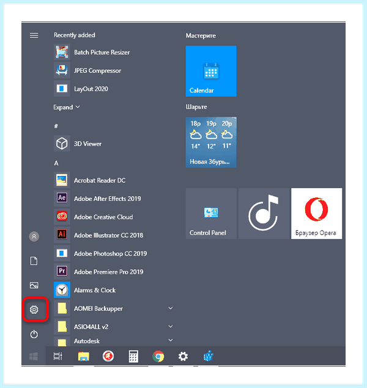Viewport: 367px width, 388px height.
Task: Open the music note media tile
Action: [264, 213]
